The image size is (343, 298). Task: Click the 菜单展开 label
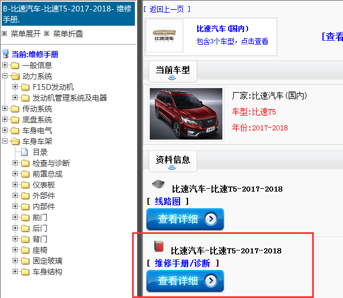[26, 34]
